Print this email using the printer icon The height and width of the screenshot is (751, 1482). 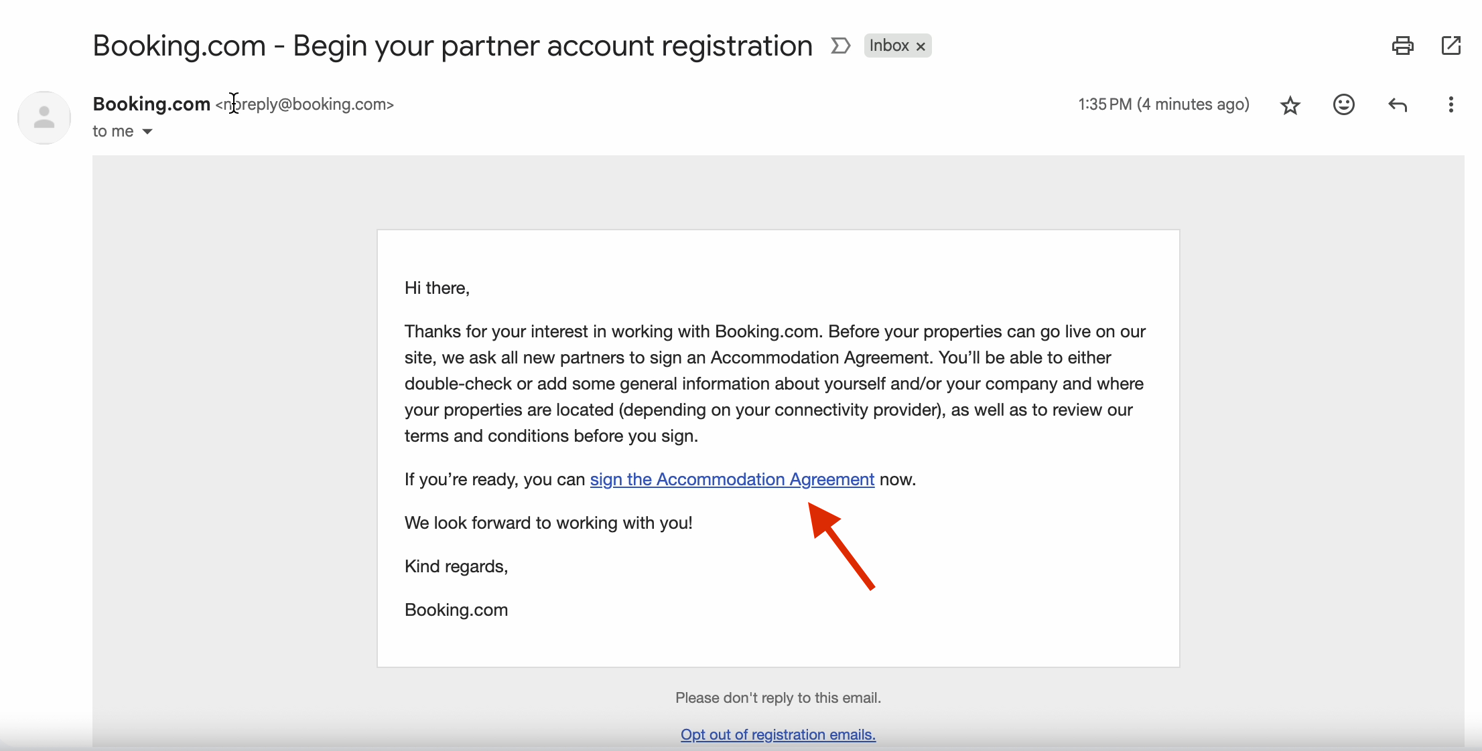[x=1402, y=46]
